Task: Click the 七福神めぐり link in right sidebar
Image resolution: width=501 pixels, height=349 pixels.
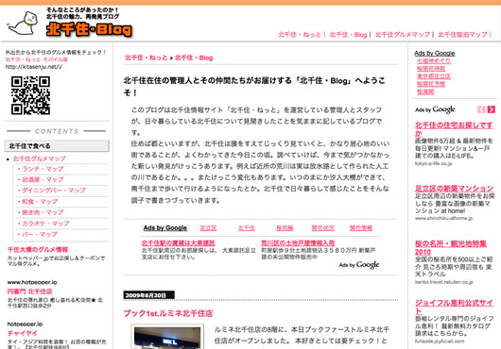Action: (434, 60)
